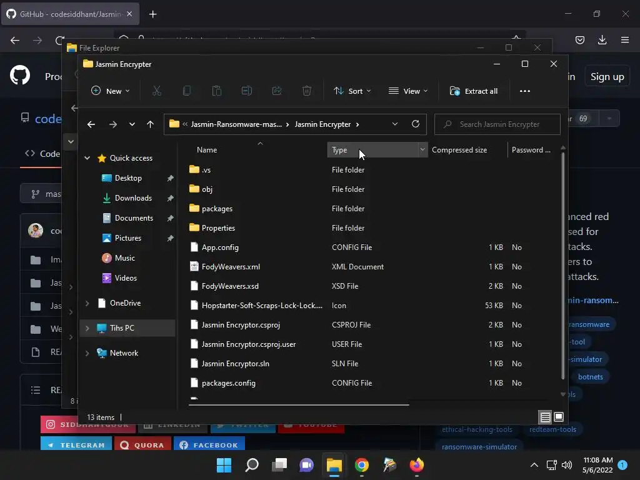Click the botnets topic tag
This screenshot has height=480, width=640.
click(x=590, y=377)
